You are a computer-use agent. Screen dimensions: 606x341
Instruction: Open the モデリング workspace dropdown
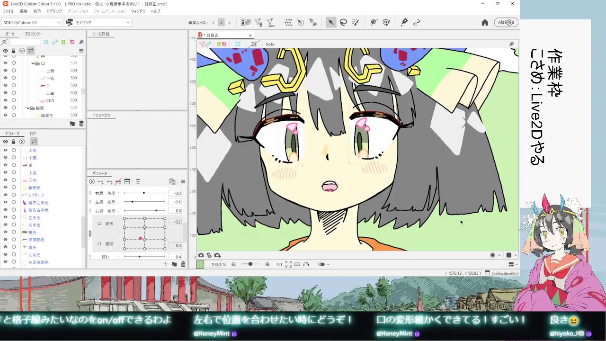[x=98, y=22]
